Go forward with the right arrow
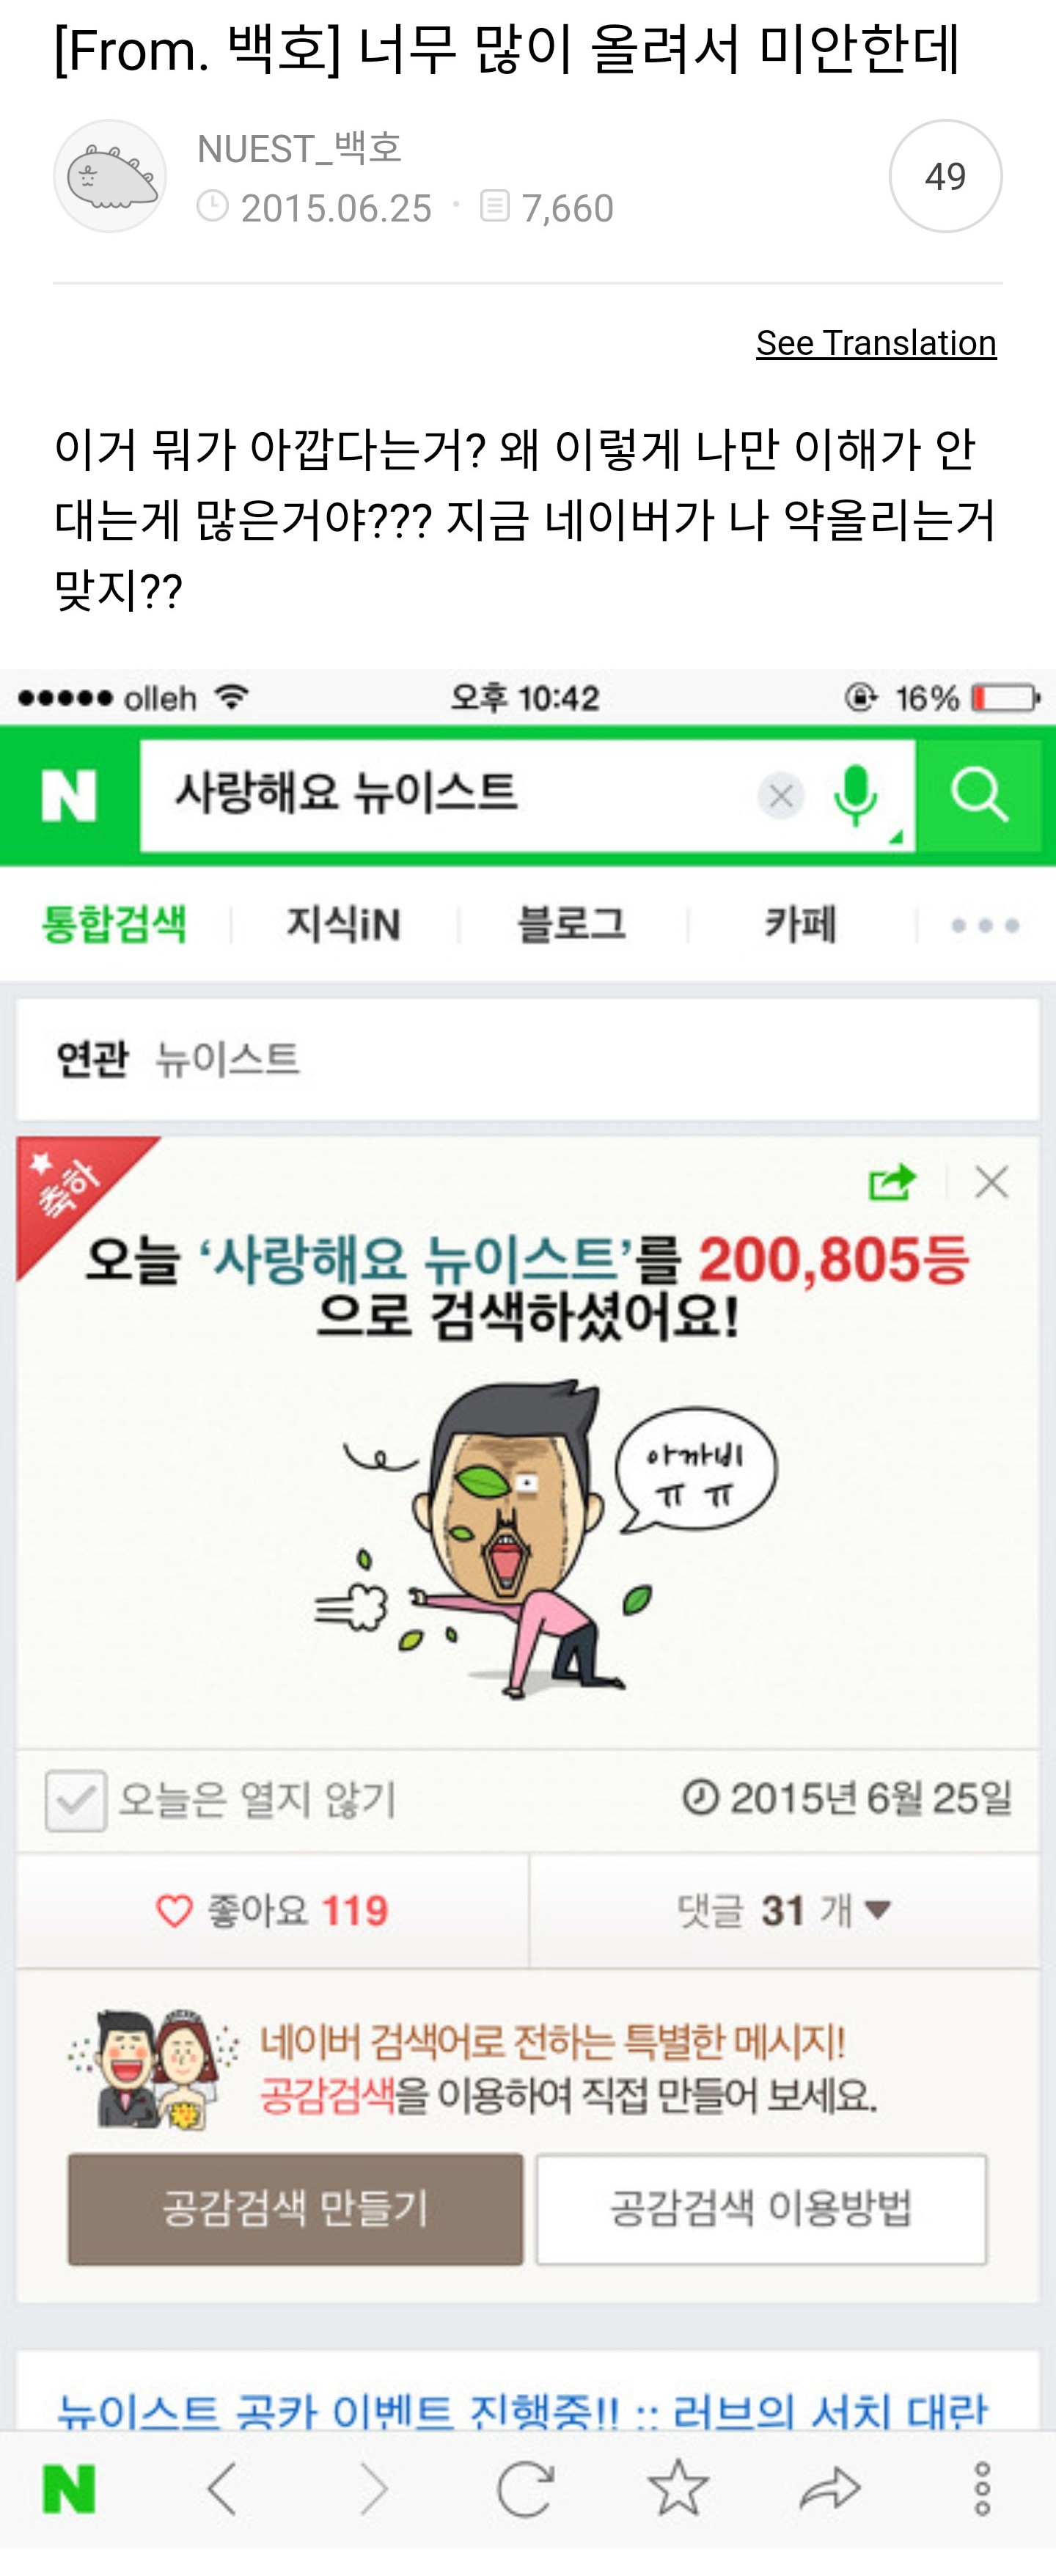This screenshot has height=2576, width=1056. pos(374,2488)
